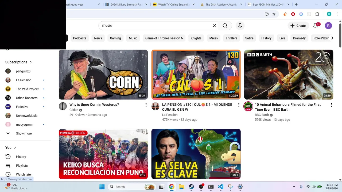Select the News chip
The image size is (342, 192).
(x=98, y=38)
